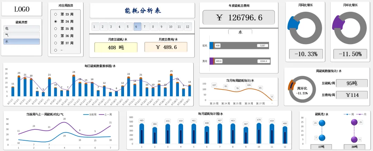
Task: Click the 每日能耗数量推移图/水 chart title
Action: (100, 66)
